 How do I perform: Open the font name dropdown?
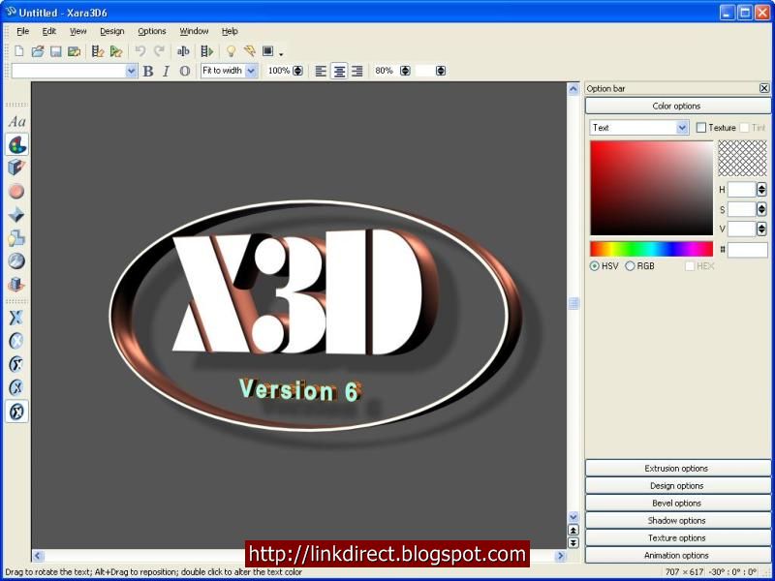pyautogui.click(x=131, y=71)
